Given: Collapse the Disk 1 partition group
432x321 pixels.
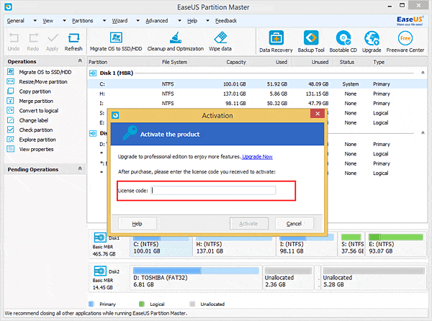Looking at the screenshot, I should [x=423, y=73].
